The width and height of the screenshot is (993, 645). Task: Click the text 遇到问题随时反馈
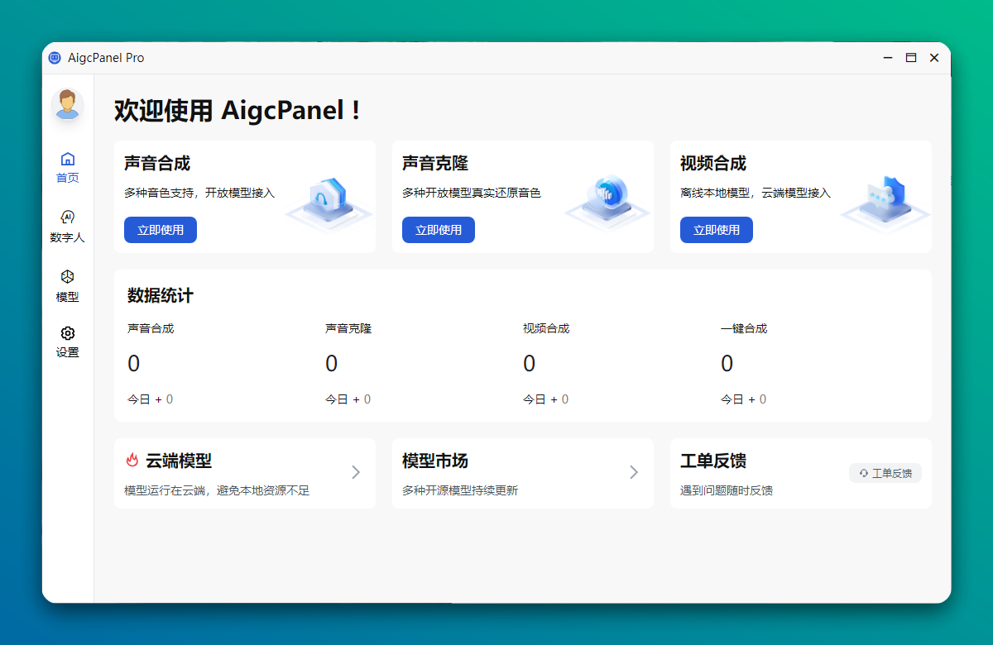[x=727, y=490]
